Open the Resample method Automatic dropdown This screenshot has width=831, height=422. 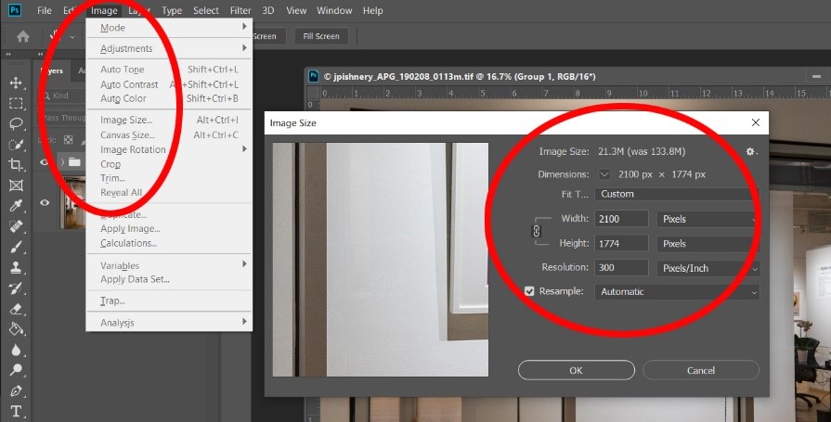coord(677,292)
